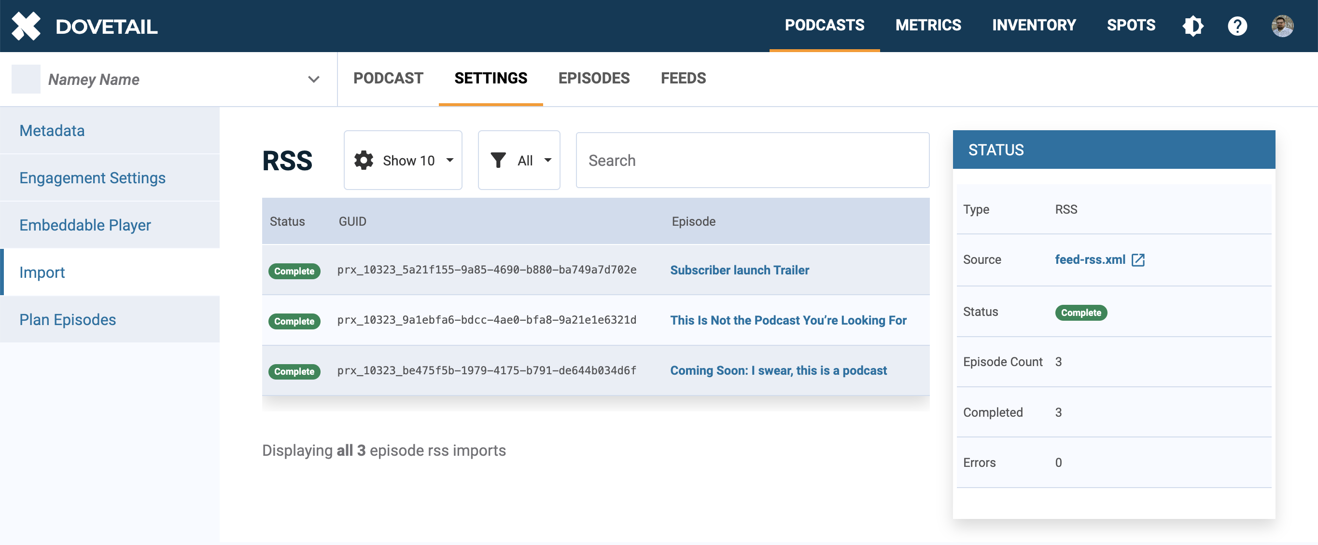Open the Show 10 dropdown arrow
The width and height of the screenshot is (1318, 545).
pyautogui.click(x=450, y=160)
